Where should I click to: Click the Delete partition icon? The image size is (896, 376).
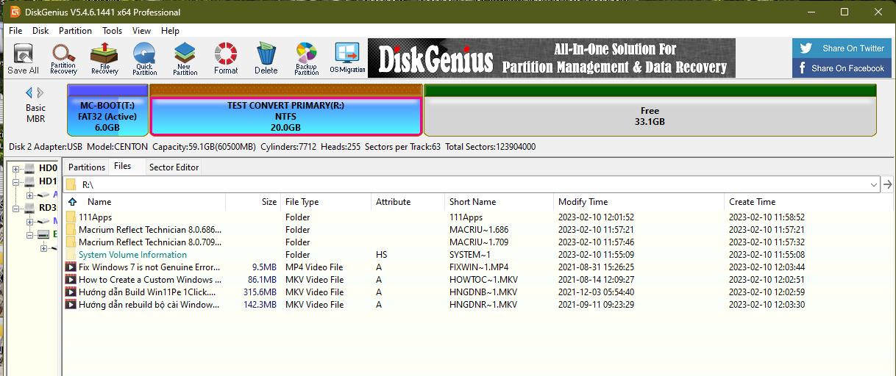(266, 59)
